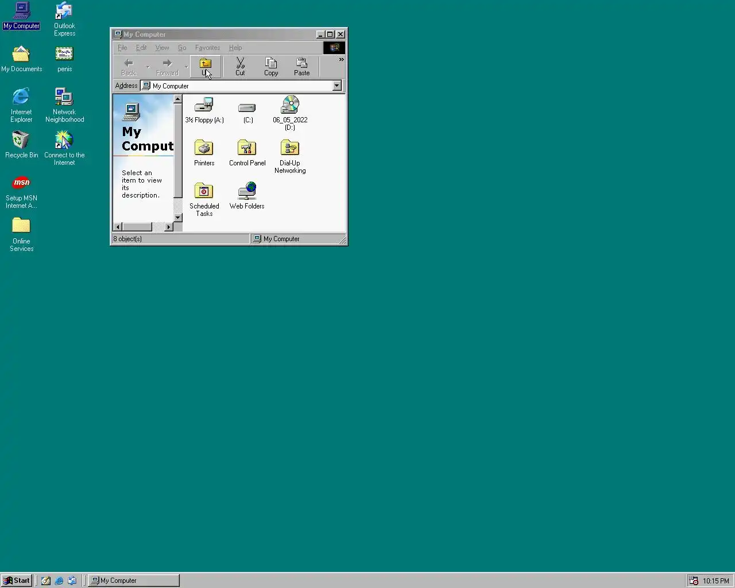
Task: Click the Cut scissors toolbar button
Action: pyautogui.click(x=240, y=67)
